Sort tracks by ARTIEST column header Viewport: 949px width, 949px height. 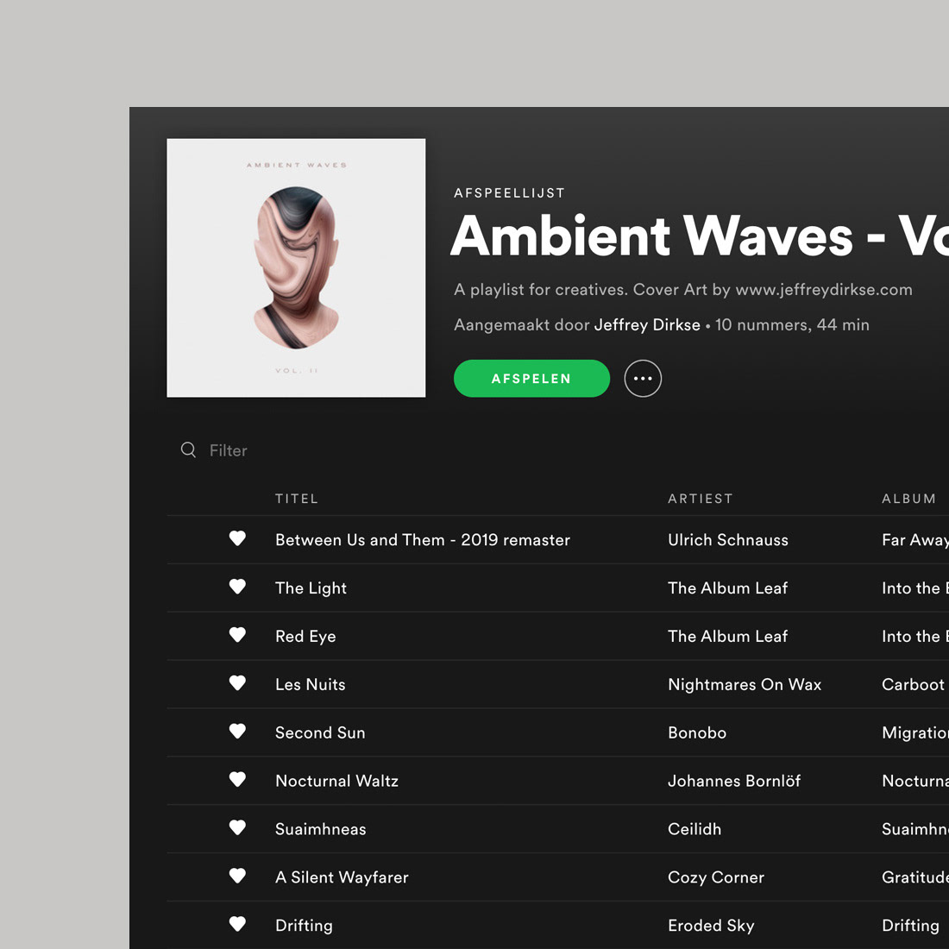[x=701, y=499]
